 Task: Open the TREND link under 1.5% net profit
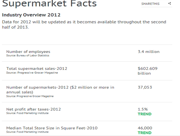144,114
